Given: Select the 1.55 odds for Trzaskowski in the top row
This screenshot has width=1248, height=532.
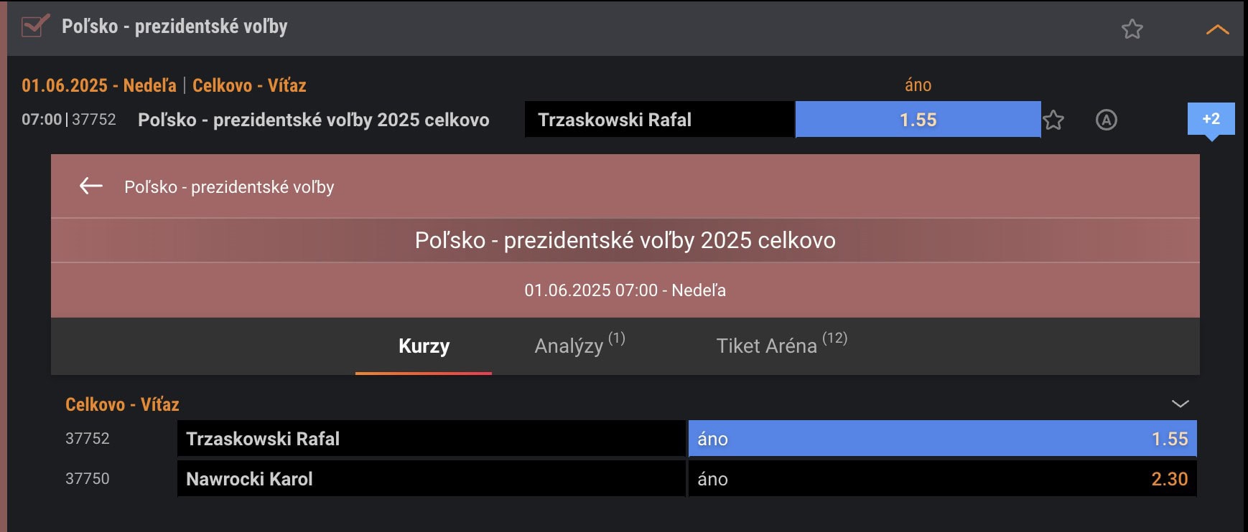Looking at the screenshot, I should (918, 120).
